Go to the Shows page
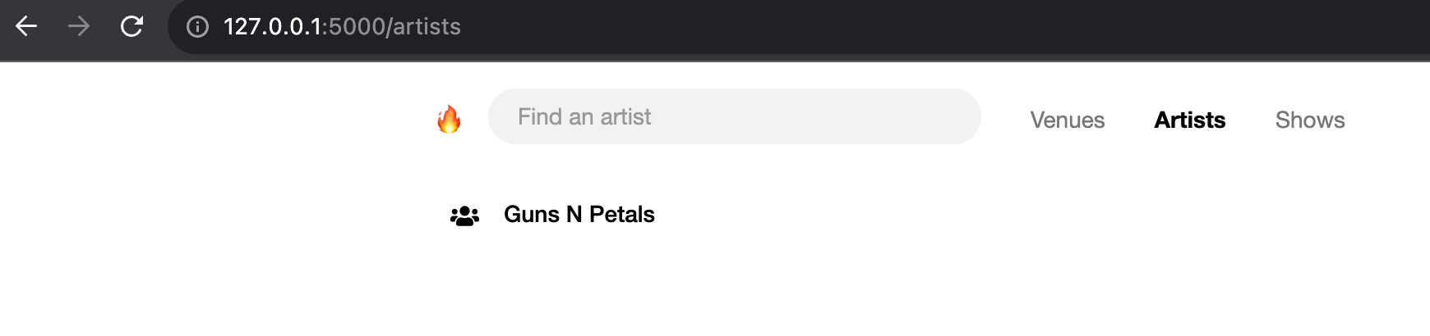The height and width of the screenshot is (336, 1430). click(x=1309, y=120)
